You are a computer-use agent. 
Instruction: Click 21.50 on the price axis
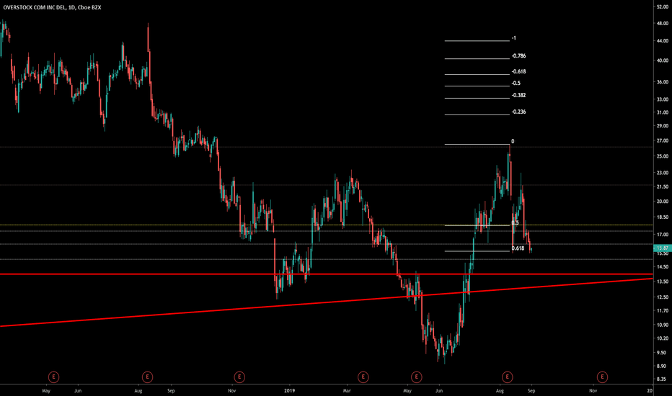[x=663, y=187]
